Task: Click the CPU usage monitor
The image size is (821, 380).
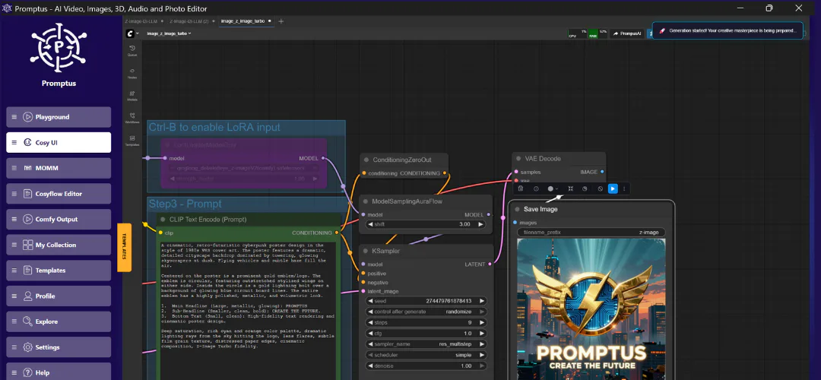Action: tap(577, 33)
